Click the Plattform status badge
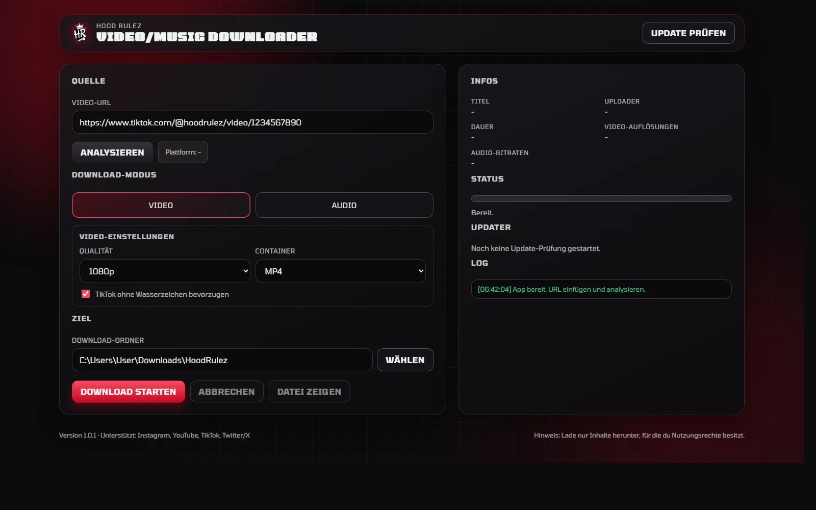The height and width of the screenshot is (510, 816). tap(183, 151)
